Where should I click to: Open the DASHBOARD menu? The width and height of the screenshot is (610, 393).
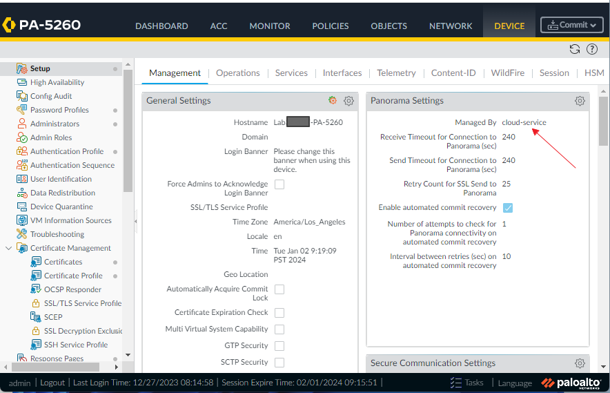coord(161,26)
